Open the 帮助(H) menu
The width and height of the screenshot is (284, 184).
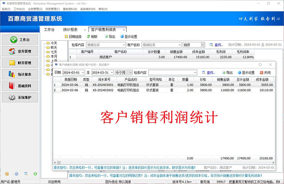(103, 9)
